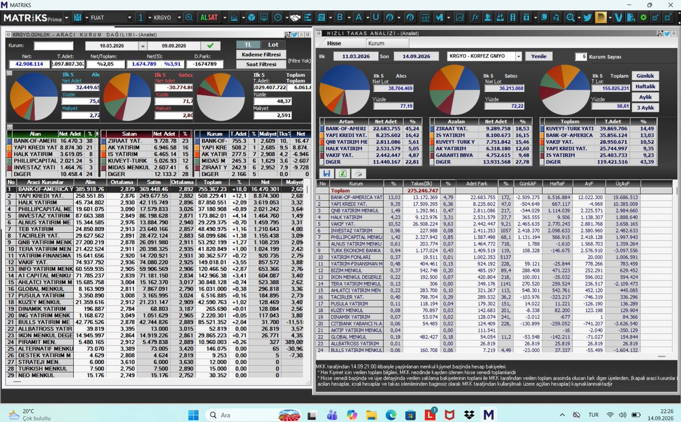681x422 pixels.
Task: Click the symbol search magnifier icon
Action: 188,18
